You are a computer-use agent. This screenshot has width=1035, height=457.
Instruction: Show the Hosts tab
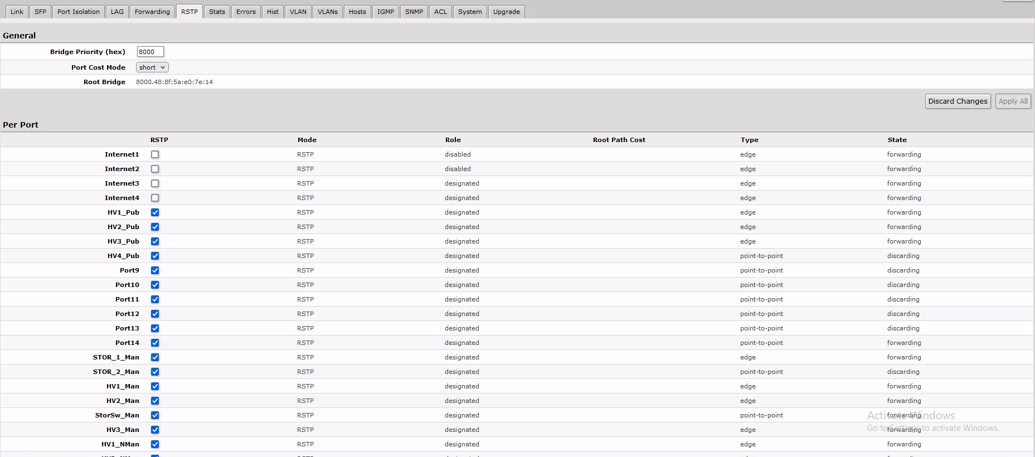(x=357, y=12)
